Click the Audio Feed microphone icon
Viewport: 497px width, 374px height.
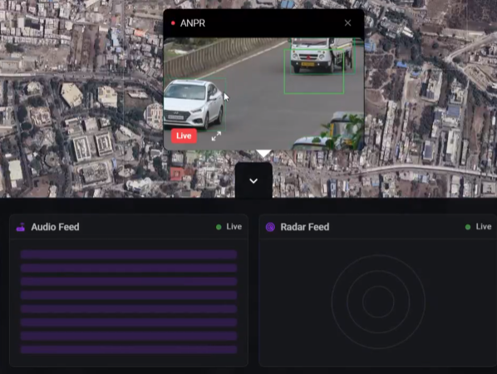[21, 227]
